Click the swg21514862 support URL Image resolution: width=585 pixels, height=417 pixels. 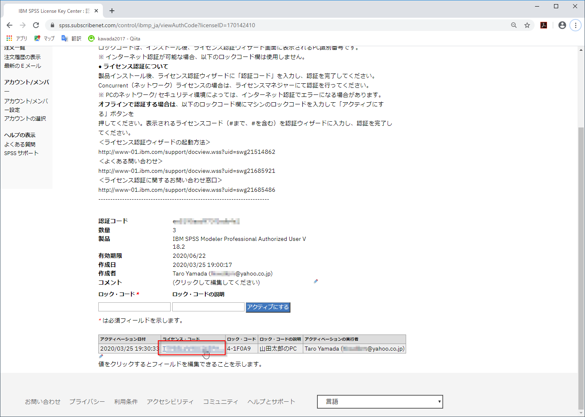pyautogui.click(x=187, y=152)
